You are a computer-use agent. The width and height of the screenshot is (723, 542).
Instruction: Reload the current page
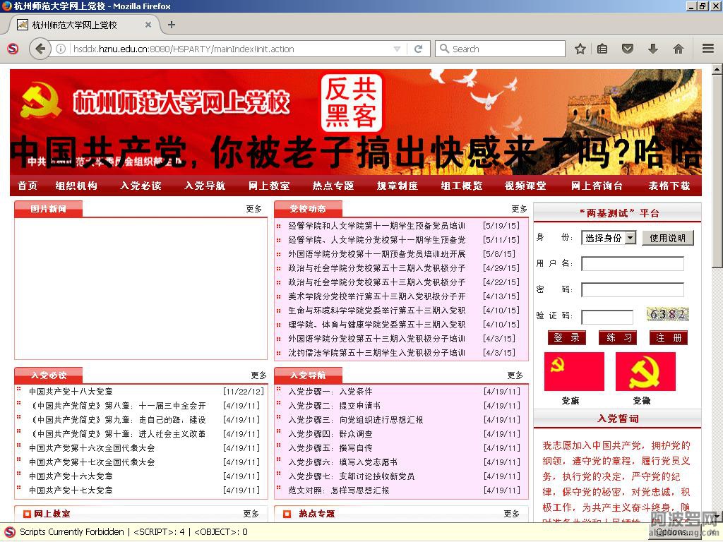(x=418, y=49)
